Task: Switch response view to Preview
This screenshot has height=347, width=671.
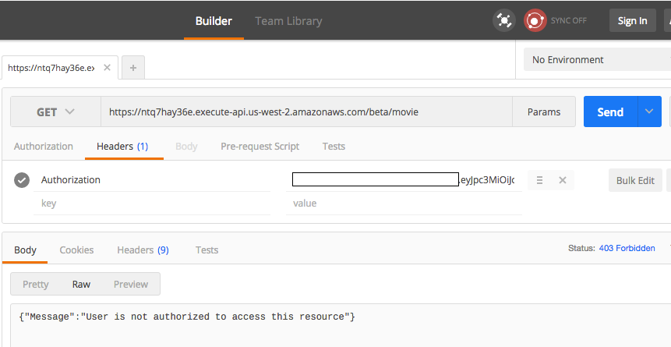Action: tap(131, 284)
